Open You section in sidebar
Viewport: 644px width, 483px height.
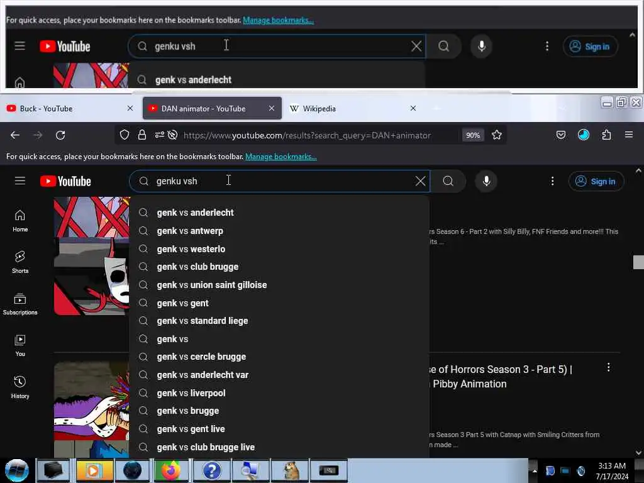coord(19,345)
